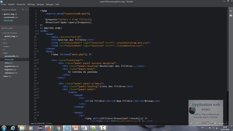Select filieres.php in working files list
The height and width of the screenshot is (131, 233).
(x=8, y=20)
